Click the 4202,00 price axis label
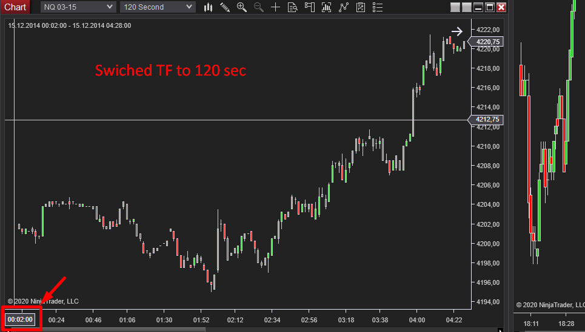The image size is (585, 332). pos(488,224)
